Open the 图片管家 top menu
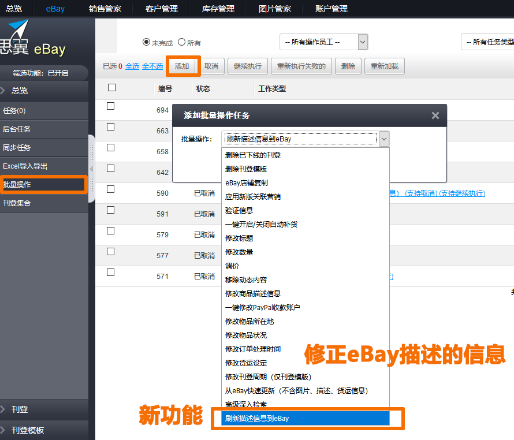Screen dimensions: 514x440 click(x=275, y=9)
